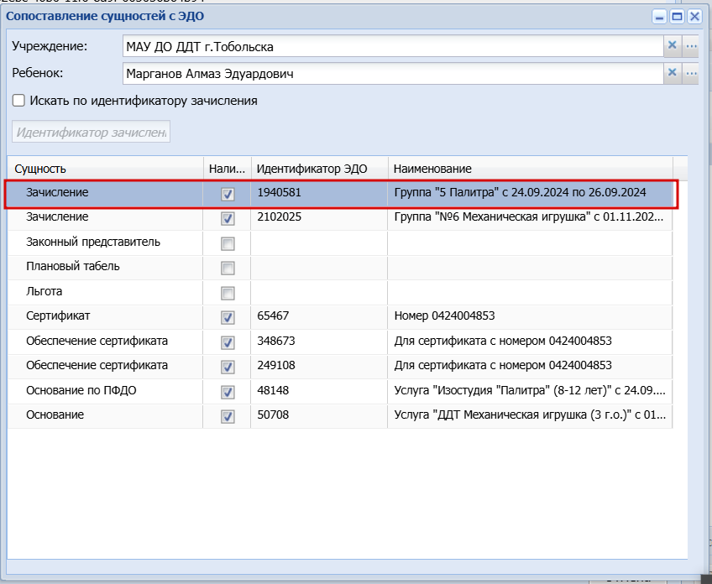Clear the Учреждение field with X icon
The height and width of the screenshot is (584, 712).
click(x=672, y=46)
